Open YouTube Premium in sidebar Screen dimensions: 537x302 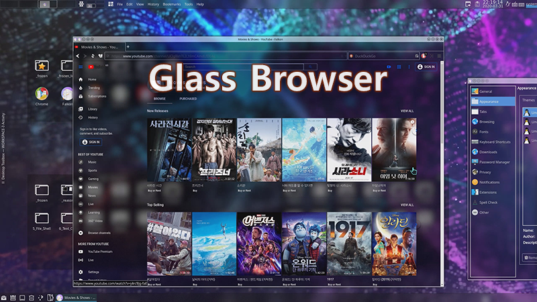point(95,252)
